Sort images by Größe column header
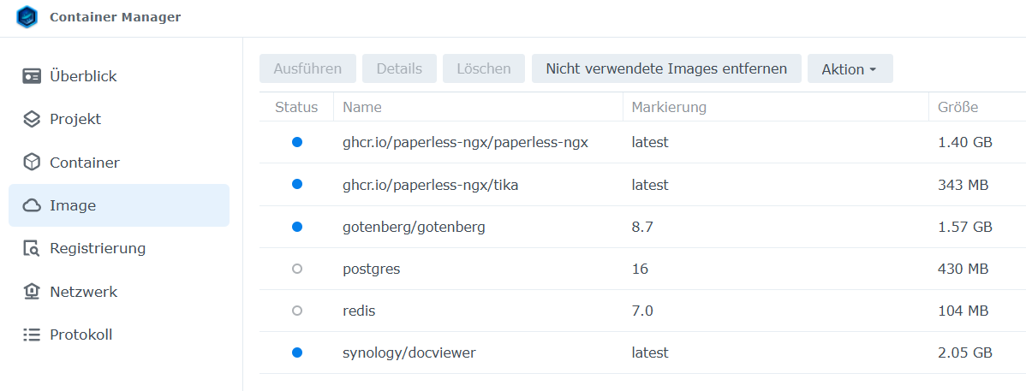Screen dimensions: 1026x391 957,107
